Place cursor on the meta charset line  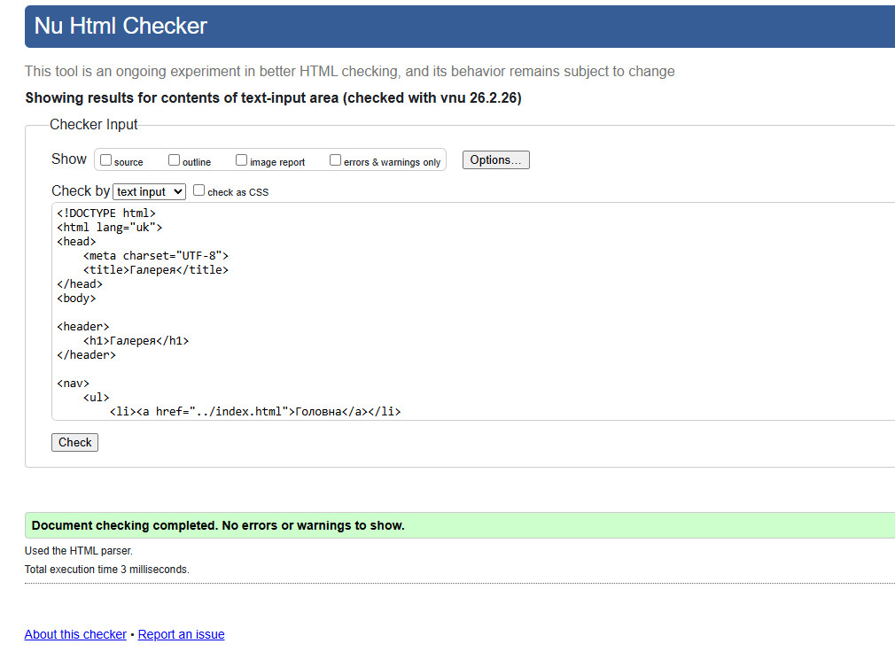(156, 255)
